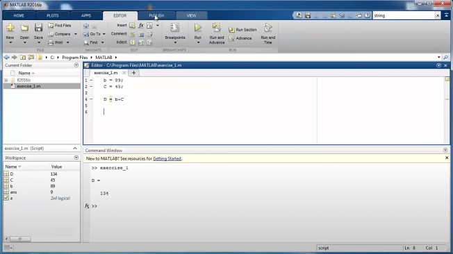Click the Workspace horizontal scrollbar thumb

[20, 239]
